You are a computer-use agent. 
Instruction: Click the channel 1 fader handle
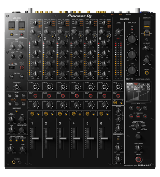35,139
